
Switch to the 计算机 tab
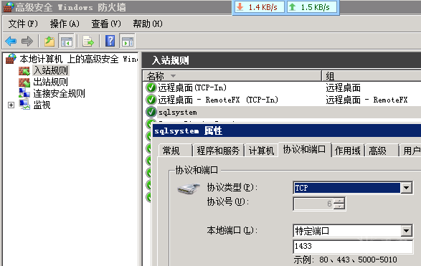261,151
